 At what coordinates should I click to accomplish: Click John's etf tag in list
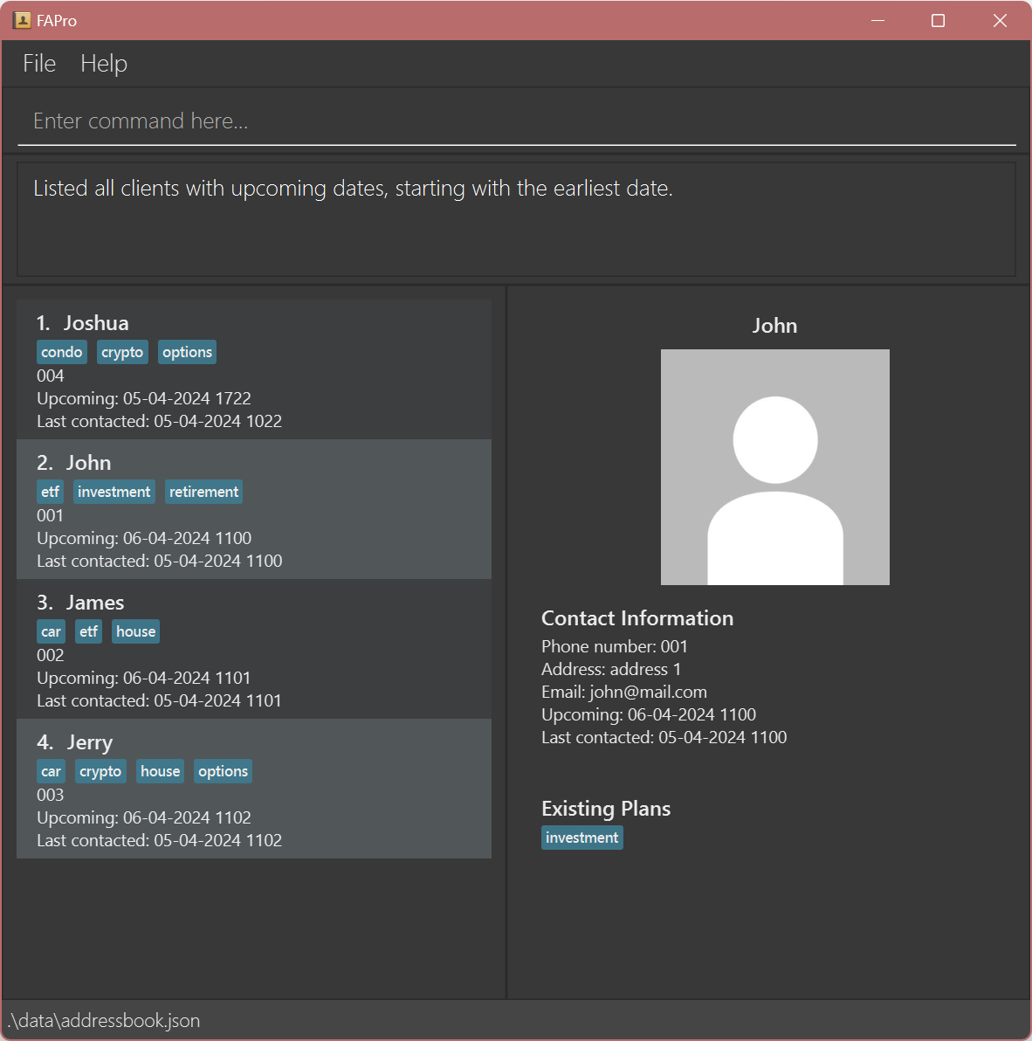point(51,492)
